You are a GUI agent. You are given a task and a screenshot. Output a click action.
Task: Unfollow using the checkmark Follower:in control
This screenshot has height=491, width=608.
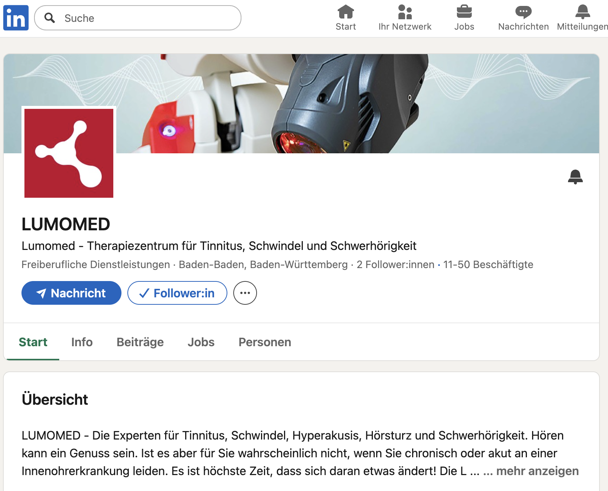[x=145, y=293]
